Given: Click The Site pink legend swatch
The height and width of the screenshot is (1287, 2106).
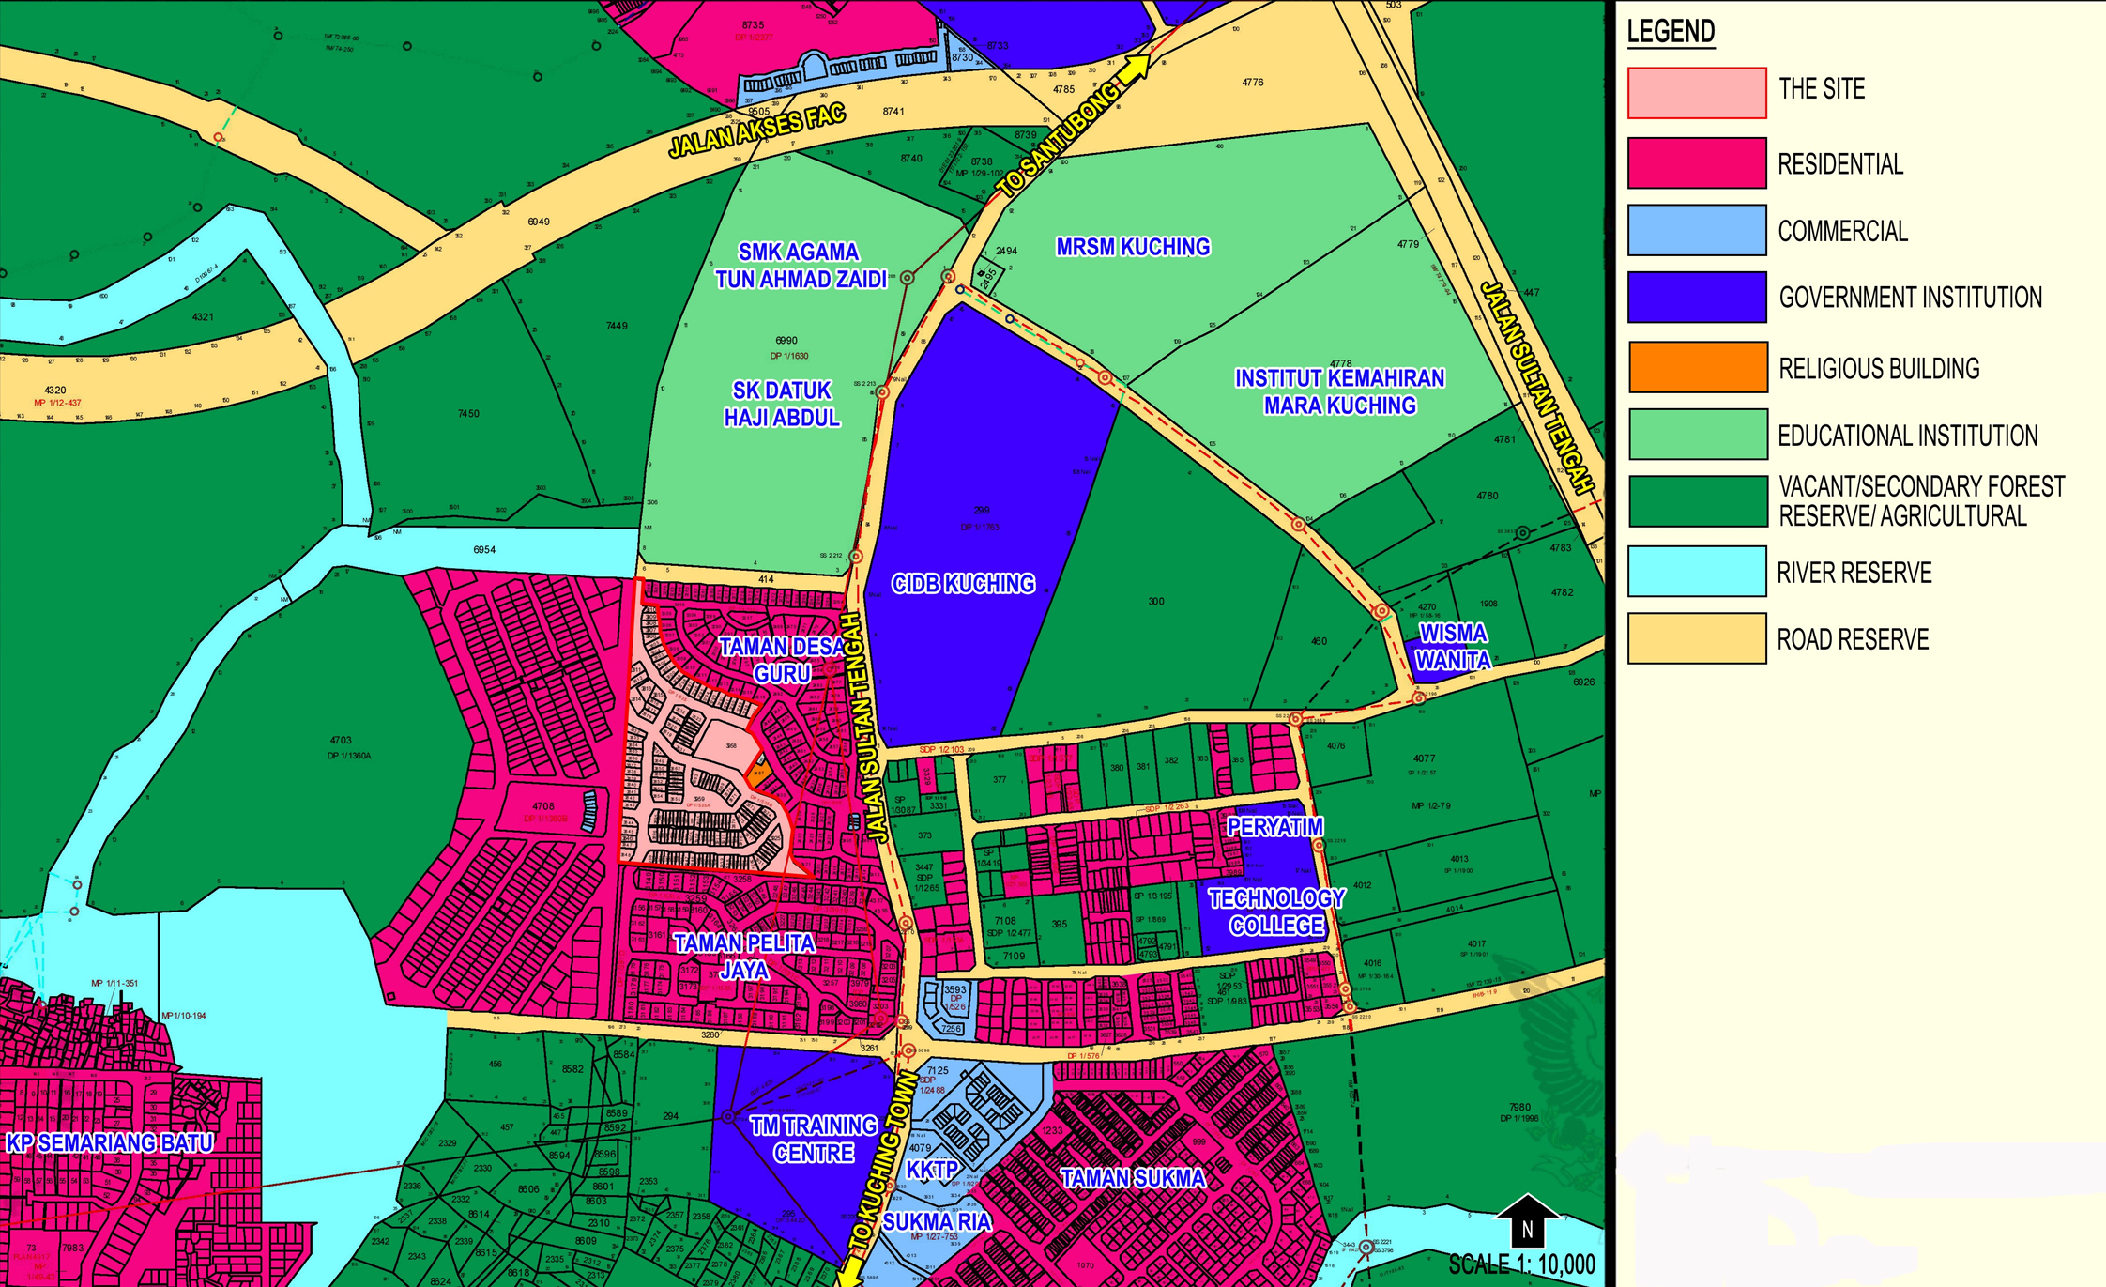Looking at the screenshot, I should point(1697,93).
